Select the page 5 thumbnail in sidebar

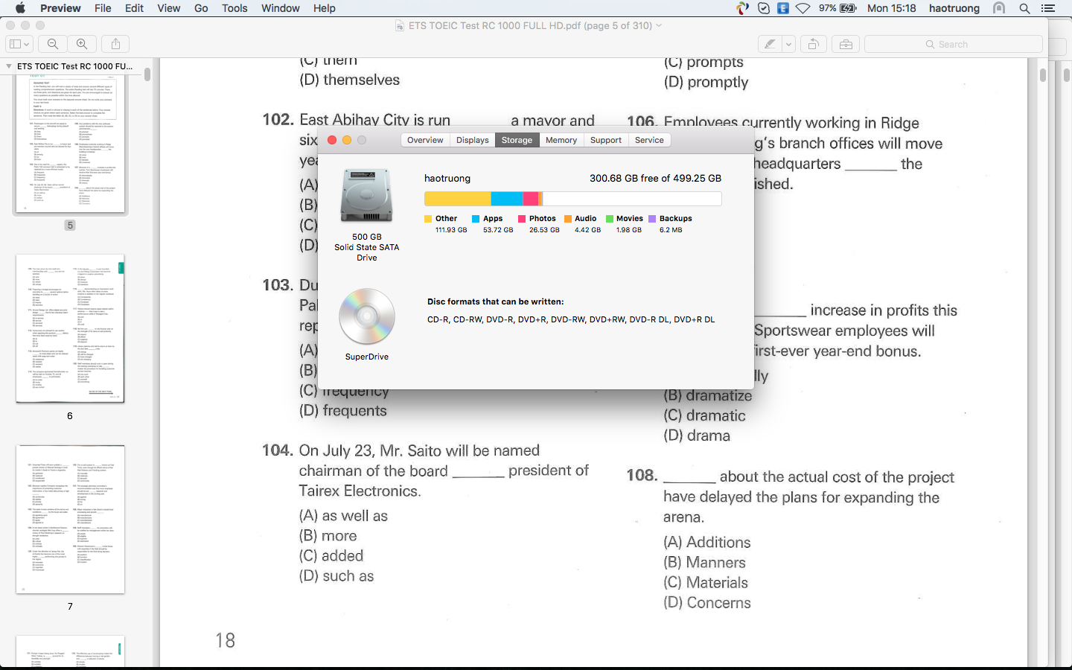tap(70, 144)
